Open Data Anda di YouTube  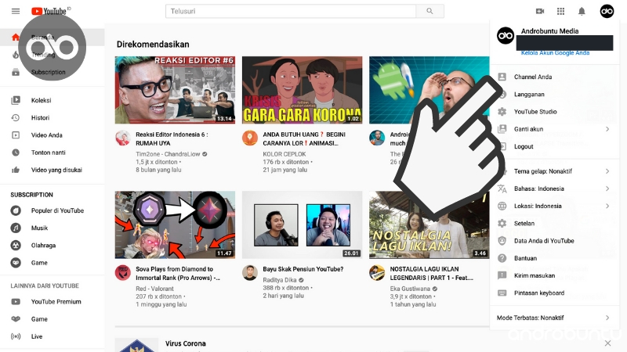pyautogui.click(x=554, y=241)
